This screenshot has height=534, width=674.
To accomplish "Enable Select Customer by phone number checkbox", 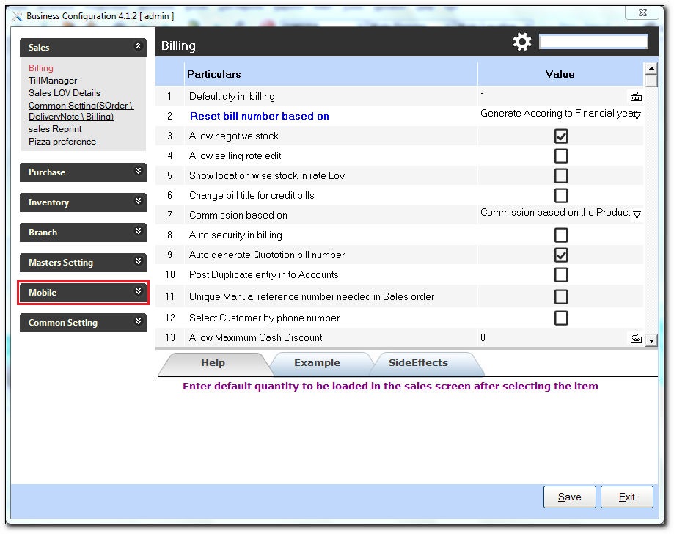I will pos(561,318).
